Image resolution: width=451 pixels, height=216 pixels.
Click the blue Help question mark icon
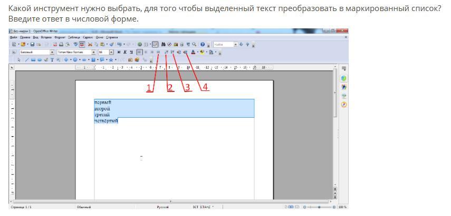tap(203, 44)
